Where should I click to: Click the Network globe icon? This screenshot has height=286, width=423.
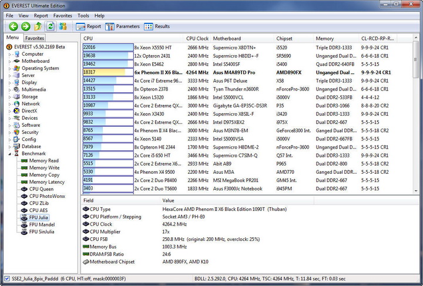click(x=16, y=104)
